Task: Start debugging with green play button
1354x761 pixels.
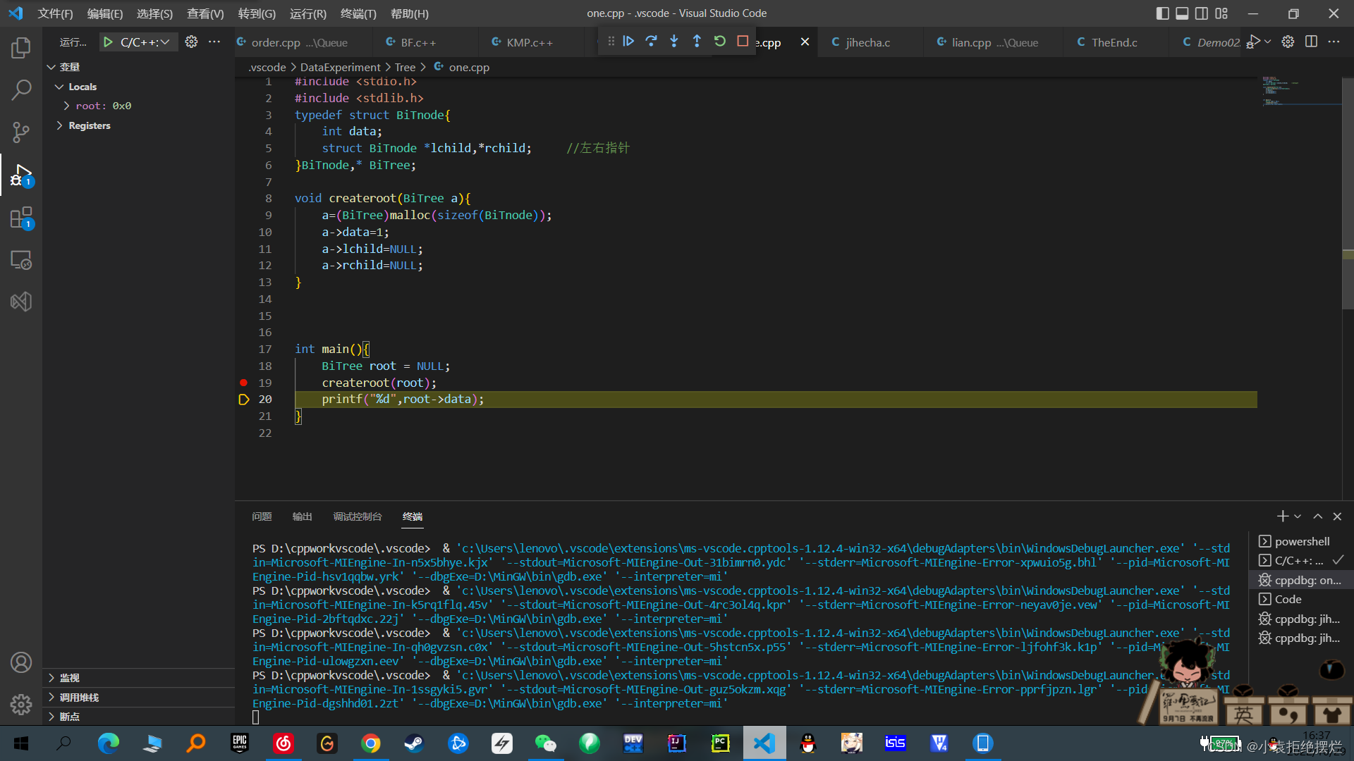Action: [108, 42]
